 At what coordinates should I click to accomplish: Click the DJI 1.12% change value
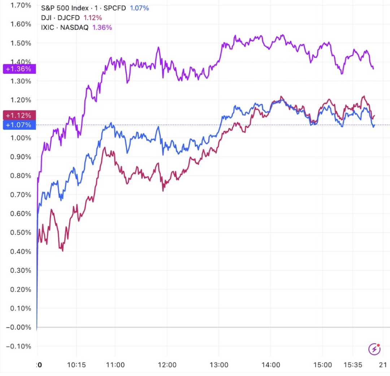94,18
